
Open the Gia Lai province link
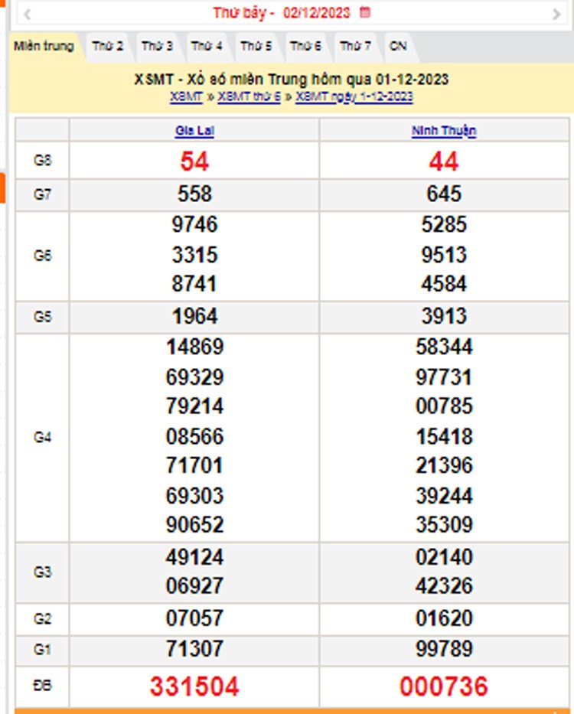(194, 131)
